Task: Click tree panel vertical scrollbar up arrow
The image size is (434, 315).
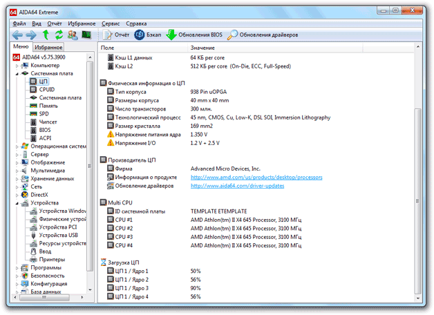Action: click(x=90, y=57)
